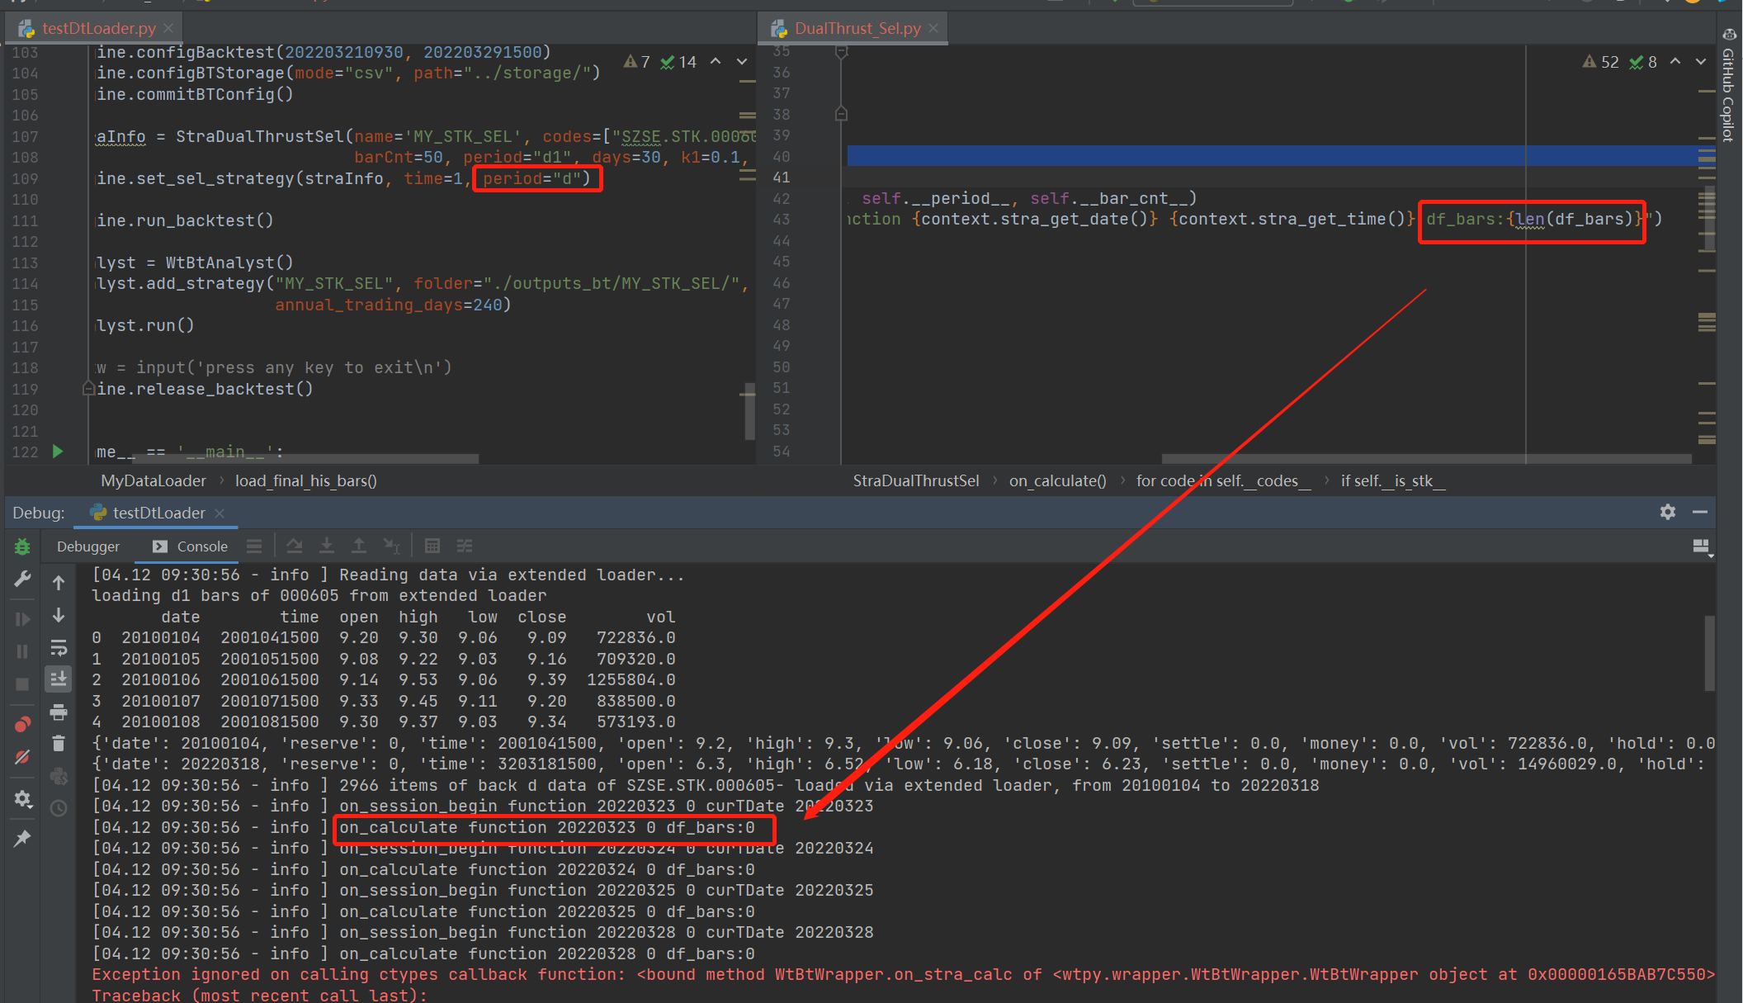Jump to next highlighted error in testDtLoader.py
Image resolution: width=1743 pixels, height=1003 pixels.
point(741,62)
